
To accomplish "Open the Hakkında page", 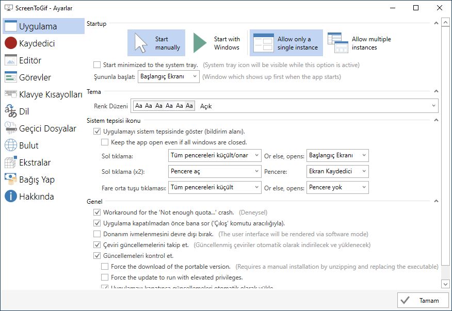I will coord(43,196).
